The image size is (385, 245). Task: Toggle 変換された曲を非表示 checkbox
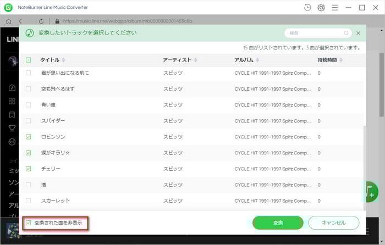(28, 222)
